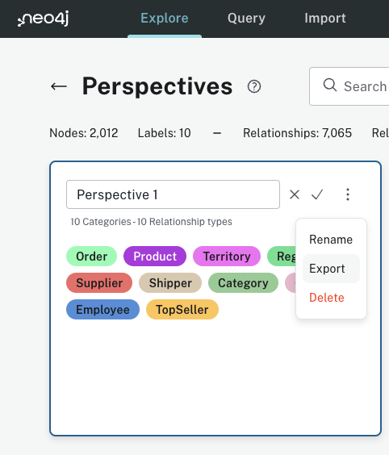Switch to the Query tab
The width and height of the screenshot is (389, 455).
click(246, 19)
